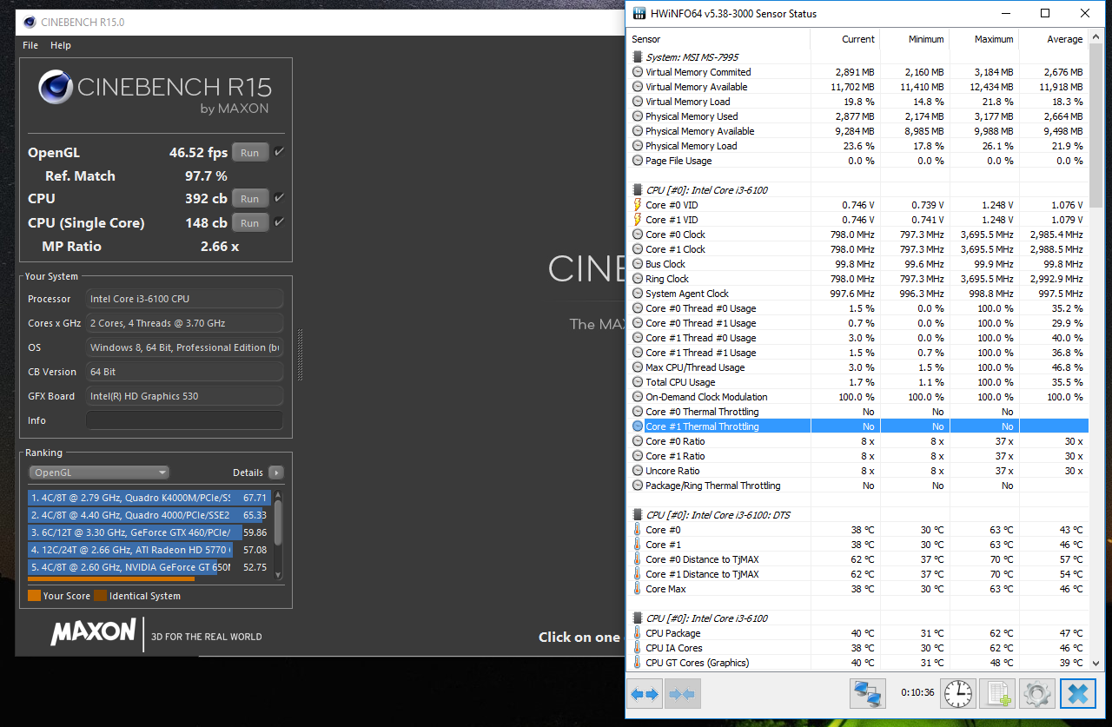Click Core #0 thermometer icon in DTS section
The width and height of the screenshot is (1112, 727).
pos(638,530)
